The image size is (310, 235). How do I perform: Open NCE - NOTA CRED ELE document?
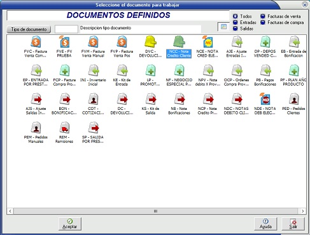pyautogui.click(x=208, y=42)
